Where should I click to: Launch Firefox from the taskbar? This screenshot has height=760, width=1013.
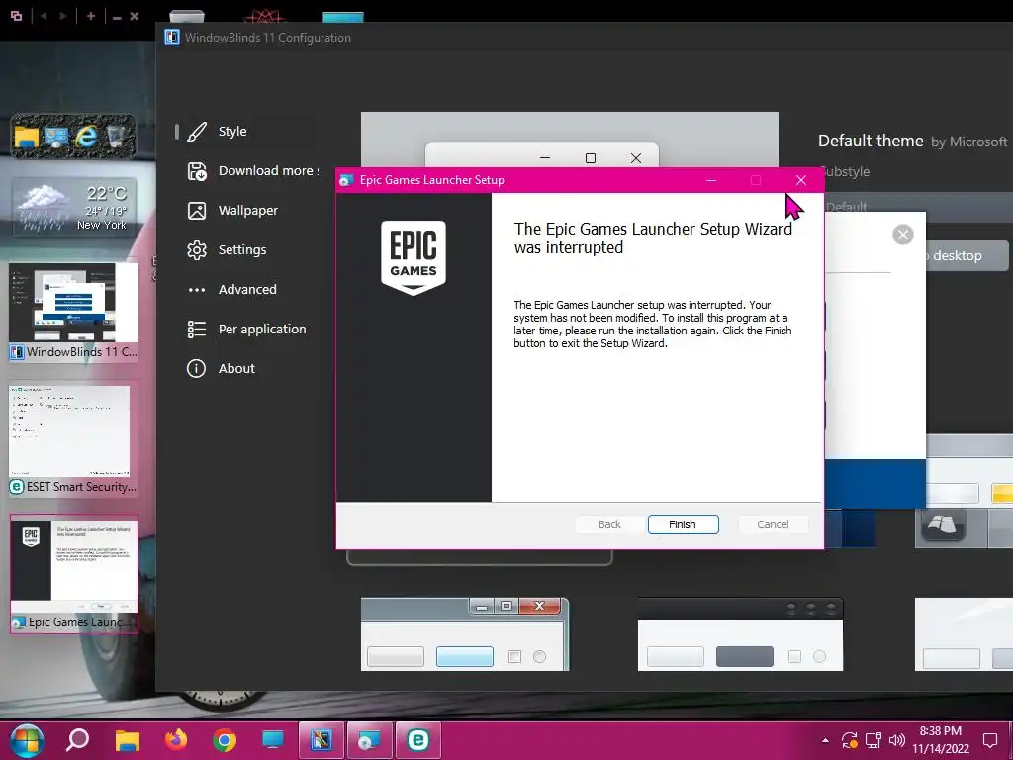click(176, 740)
